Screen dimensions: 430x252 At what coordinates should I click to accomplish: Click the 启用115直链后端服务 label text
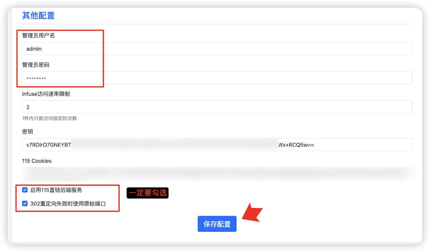pos(56,190)
